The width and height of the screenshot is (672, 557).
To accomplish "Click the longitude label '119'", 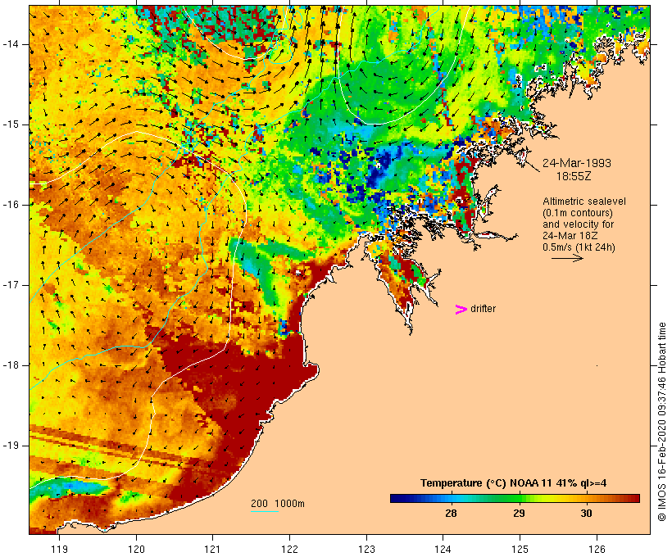I will tap(59, 549).
